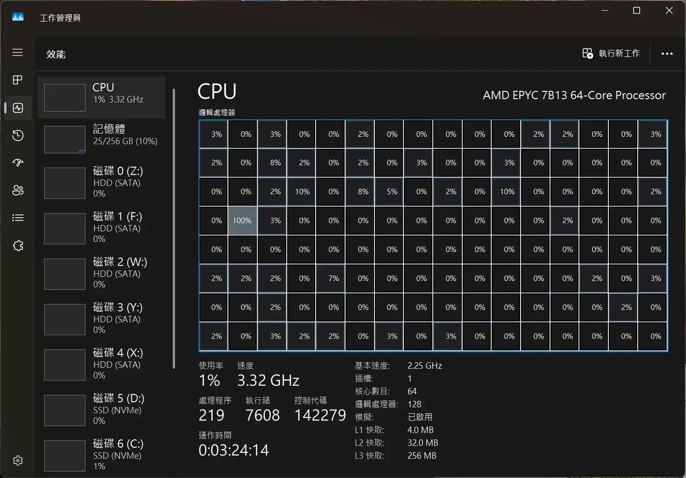
Task: Open the Startup apps icon
Action: [18, 163]
